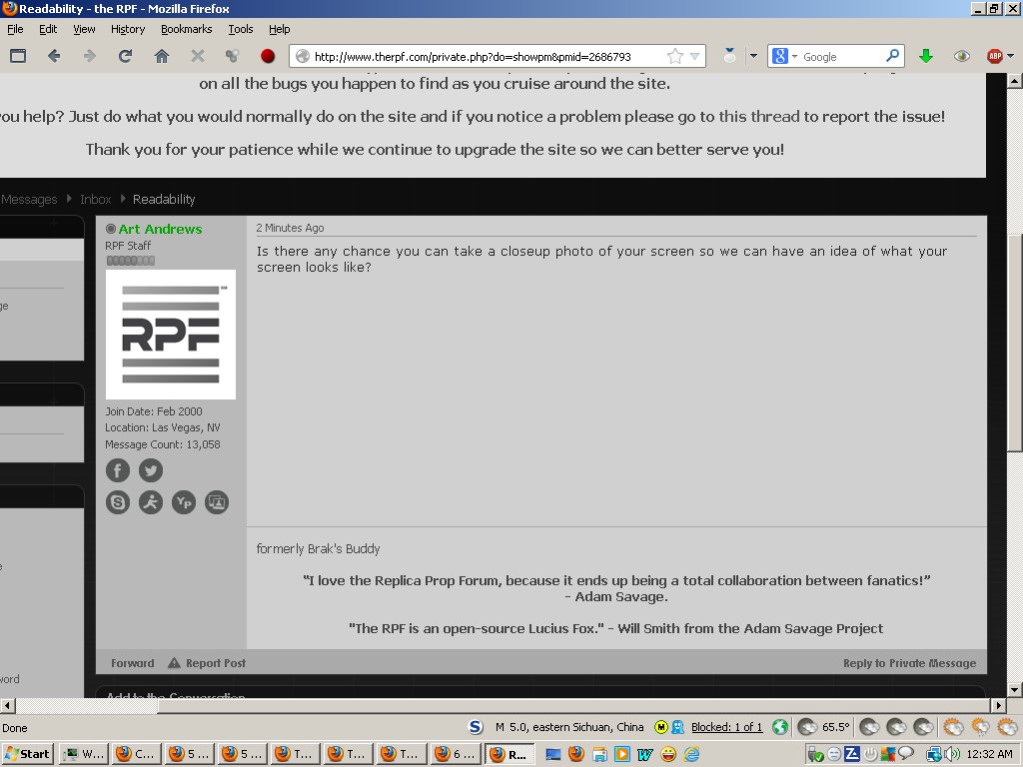Reload the current page
Image resolution: width=1023 pixels, height=767 pixels.
[125, 56]
